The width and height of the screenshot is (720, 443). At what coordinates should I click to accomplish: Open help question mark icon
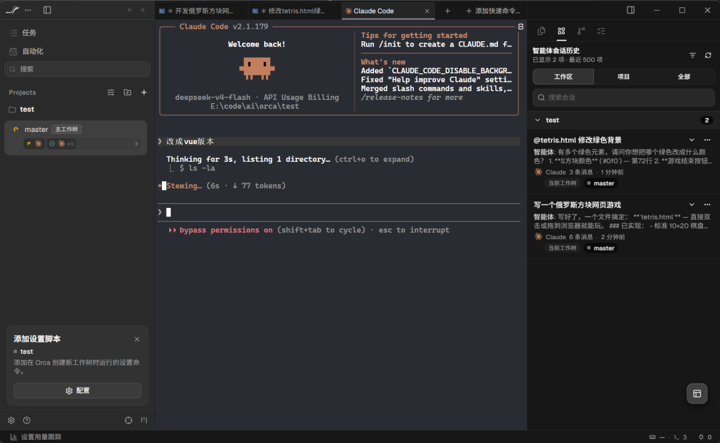coord(27,420)
